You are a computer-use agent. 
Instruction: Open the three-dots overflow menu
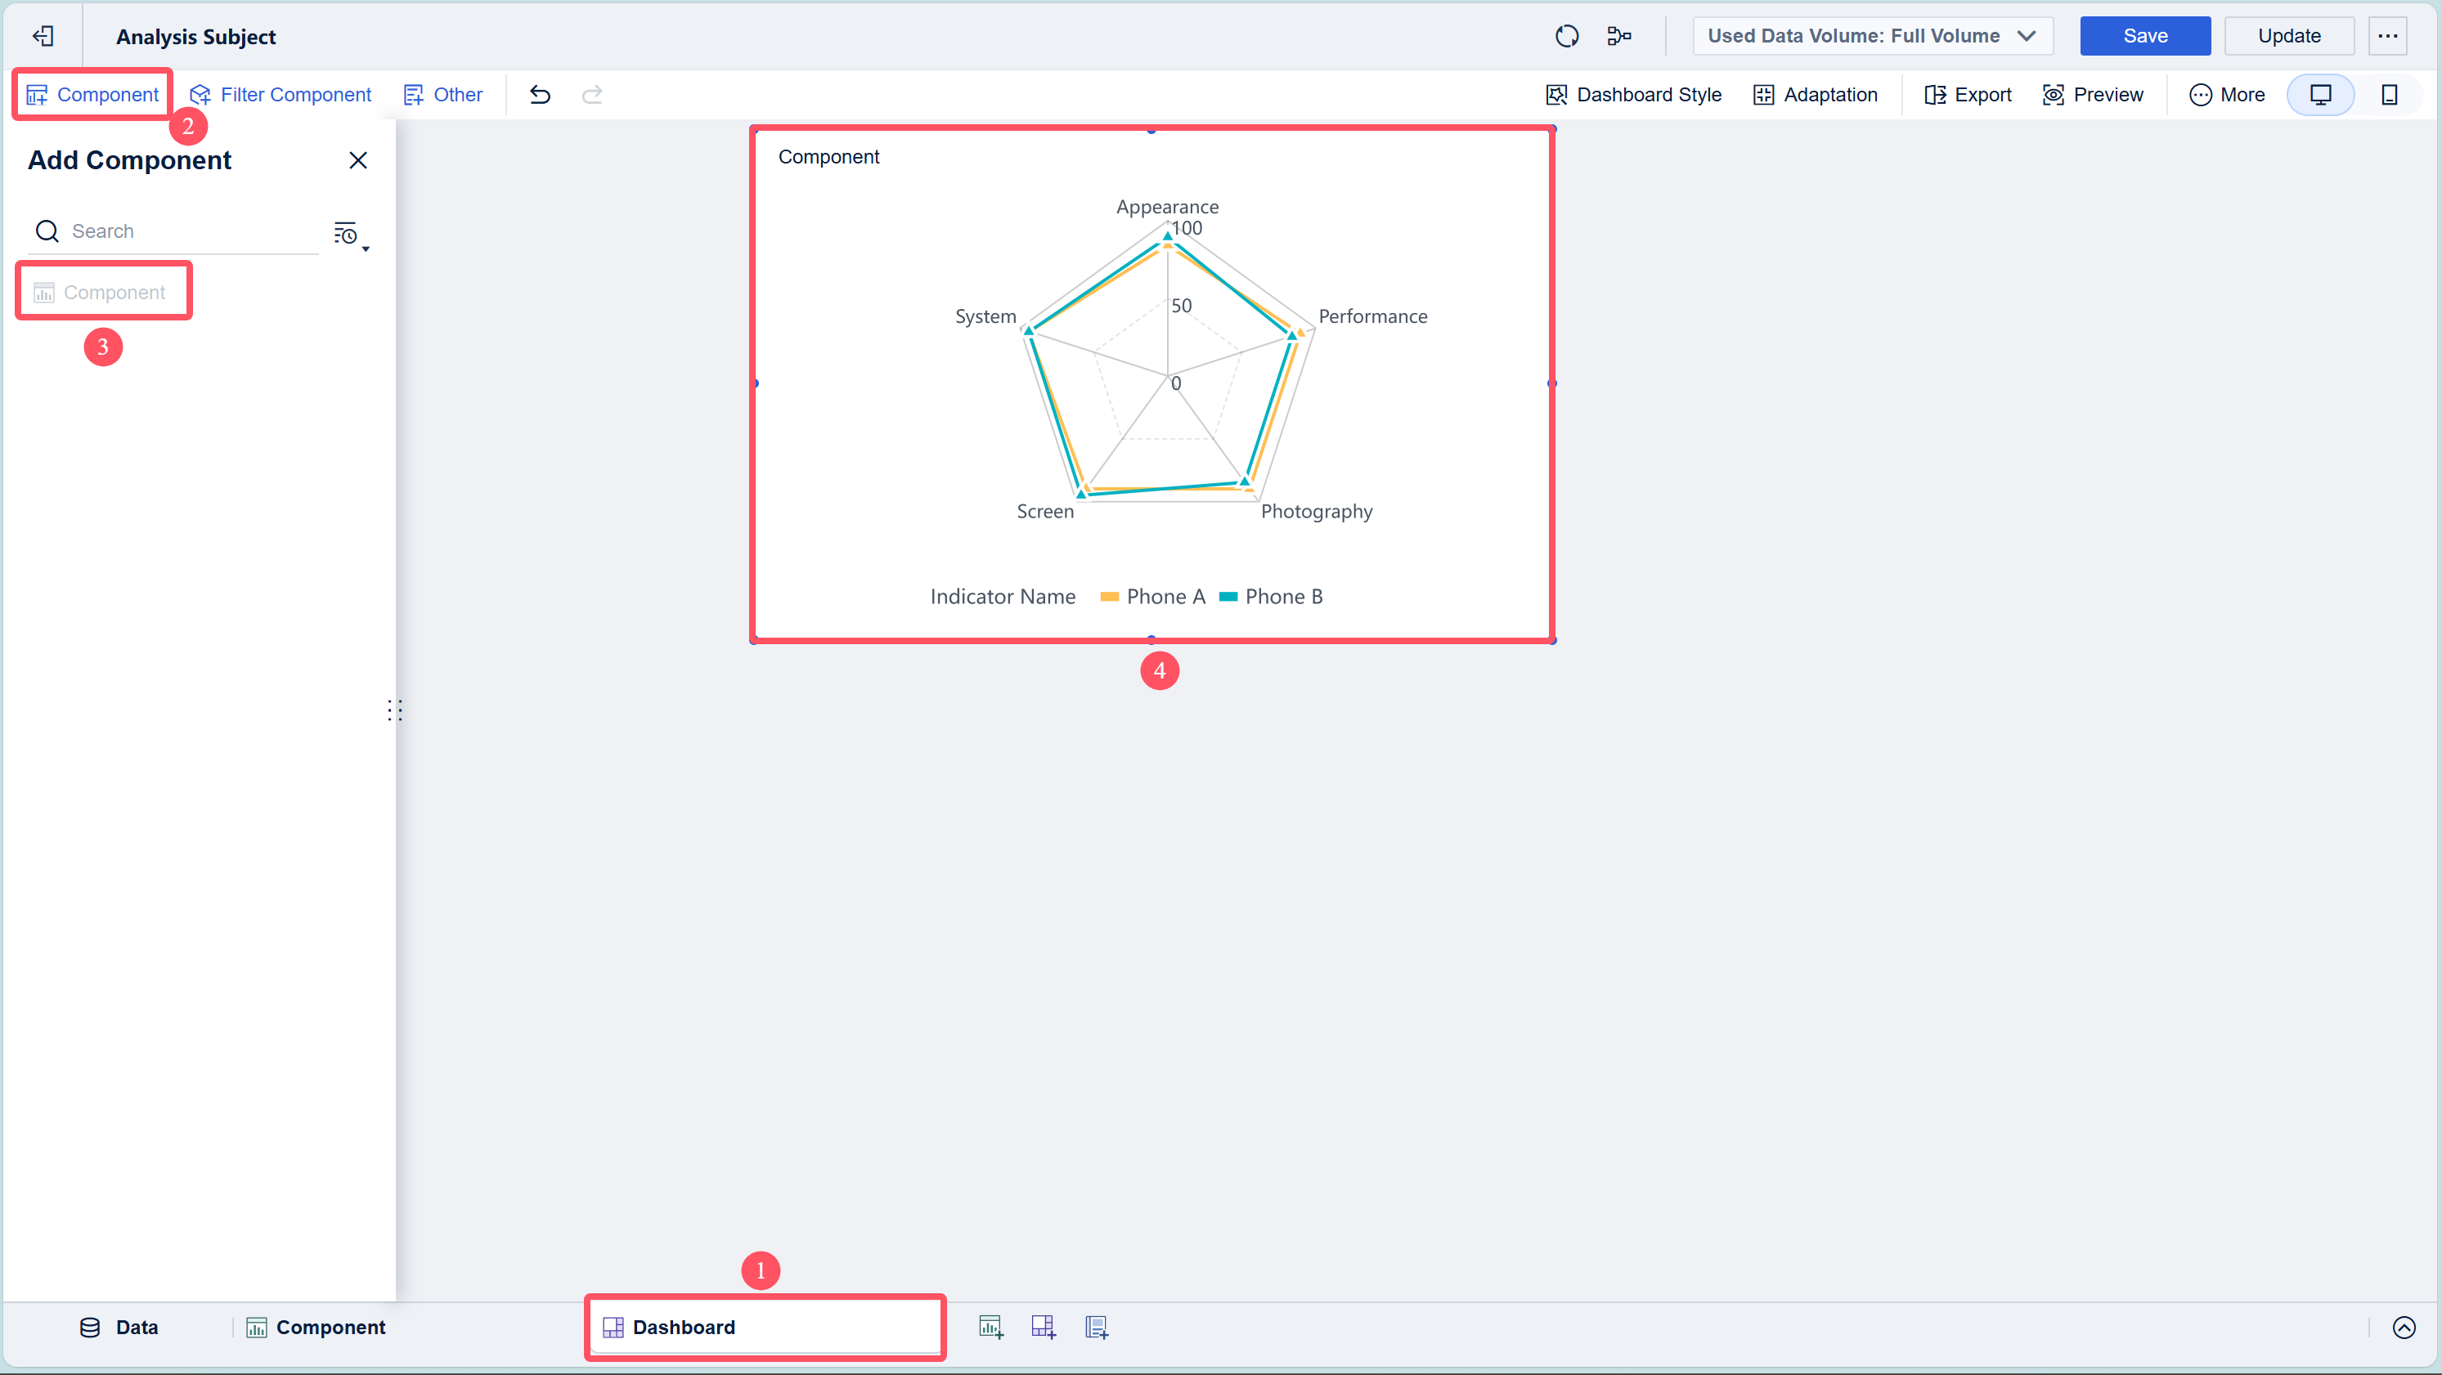2387,36
